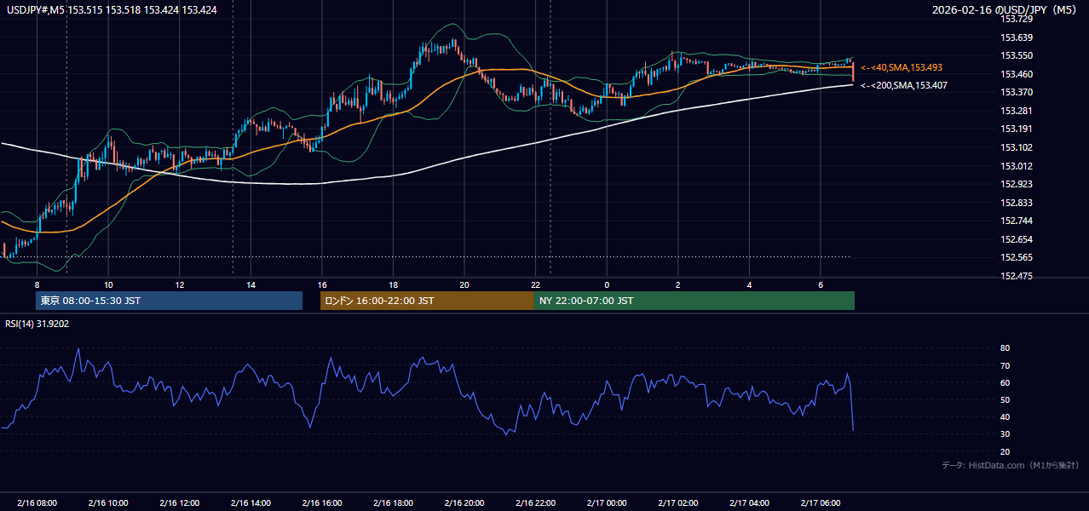Click the RSI scale value 30

click(1005, 434)
